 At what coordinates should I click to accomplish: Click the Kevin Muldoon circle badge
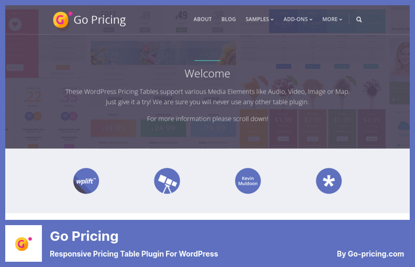[x=248, y=181]
